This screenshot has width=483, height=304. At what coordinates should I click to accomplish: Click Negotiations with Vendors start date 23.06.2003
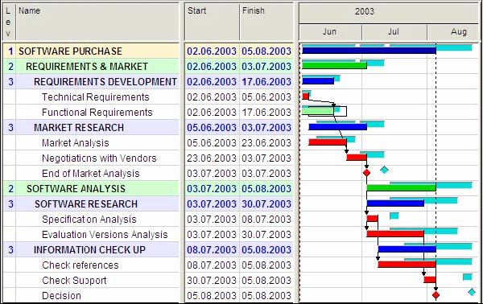212,158
